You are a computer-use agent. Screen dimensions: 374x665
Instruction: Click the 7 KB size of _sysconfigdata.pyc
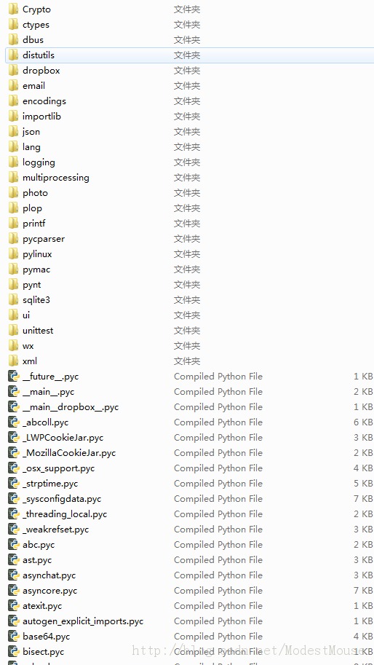point(363,499)
